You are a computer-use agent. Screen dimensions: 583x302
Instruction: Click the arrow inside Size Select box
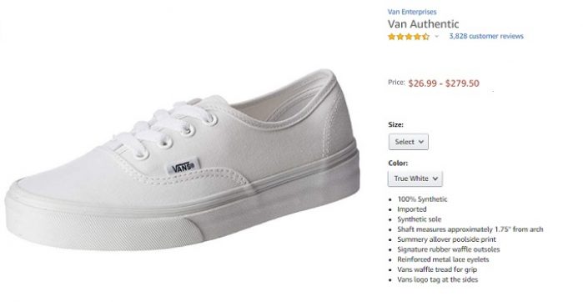[x=421, y=142]
